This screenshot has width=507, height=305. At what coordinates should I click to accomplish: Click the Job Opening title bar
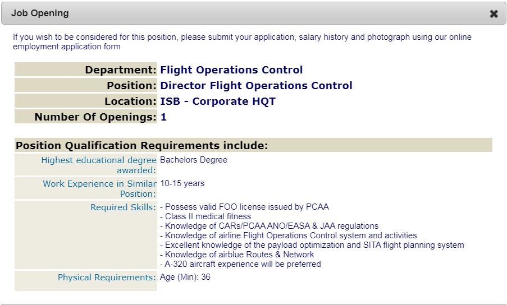tap(225, 13)
